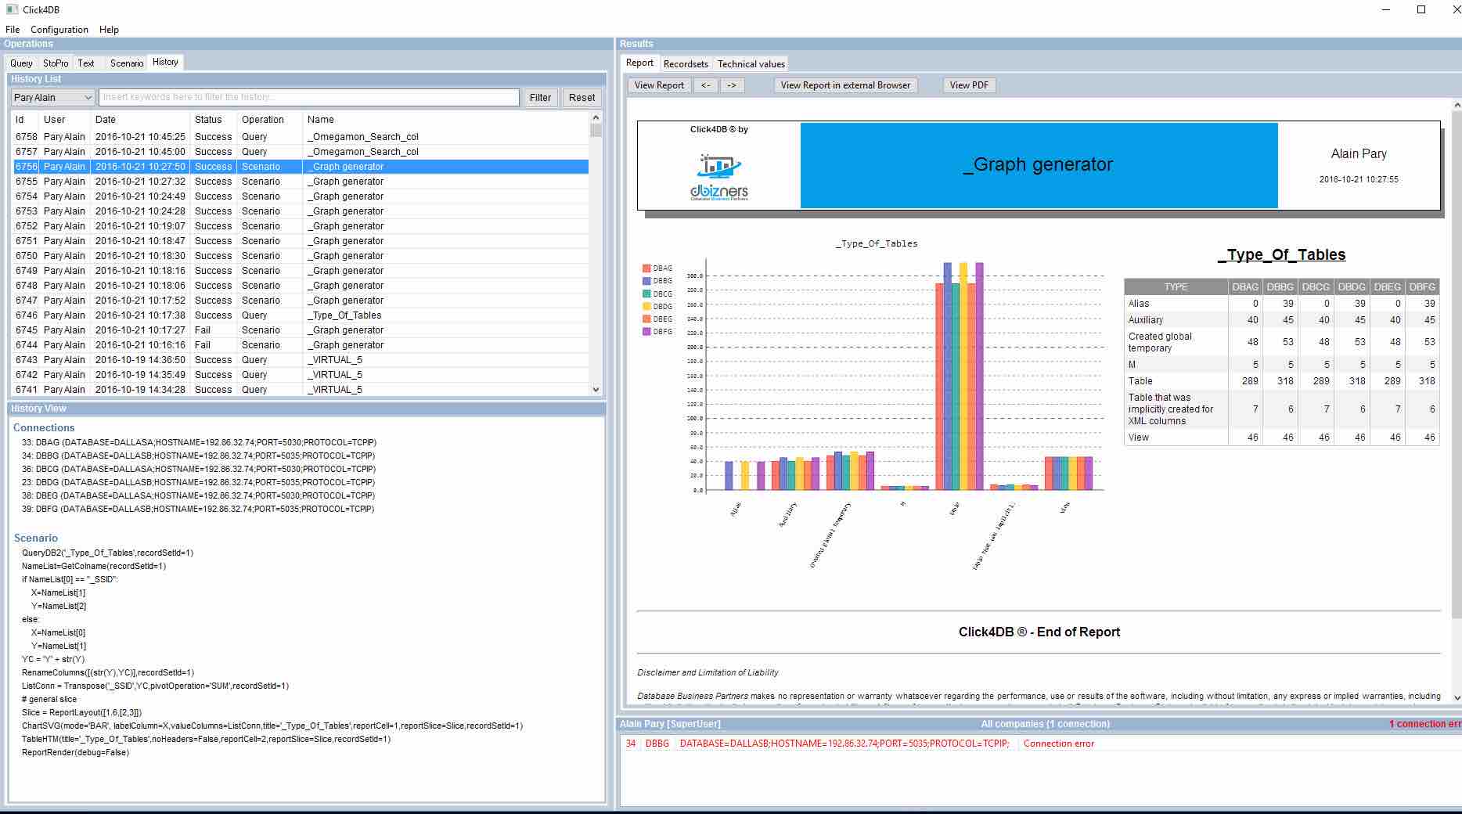Switch to the Scenario tab
This screenshot has width=1462, height=814.
[x=127, y=63]
